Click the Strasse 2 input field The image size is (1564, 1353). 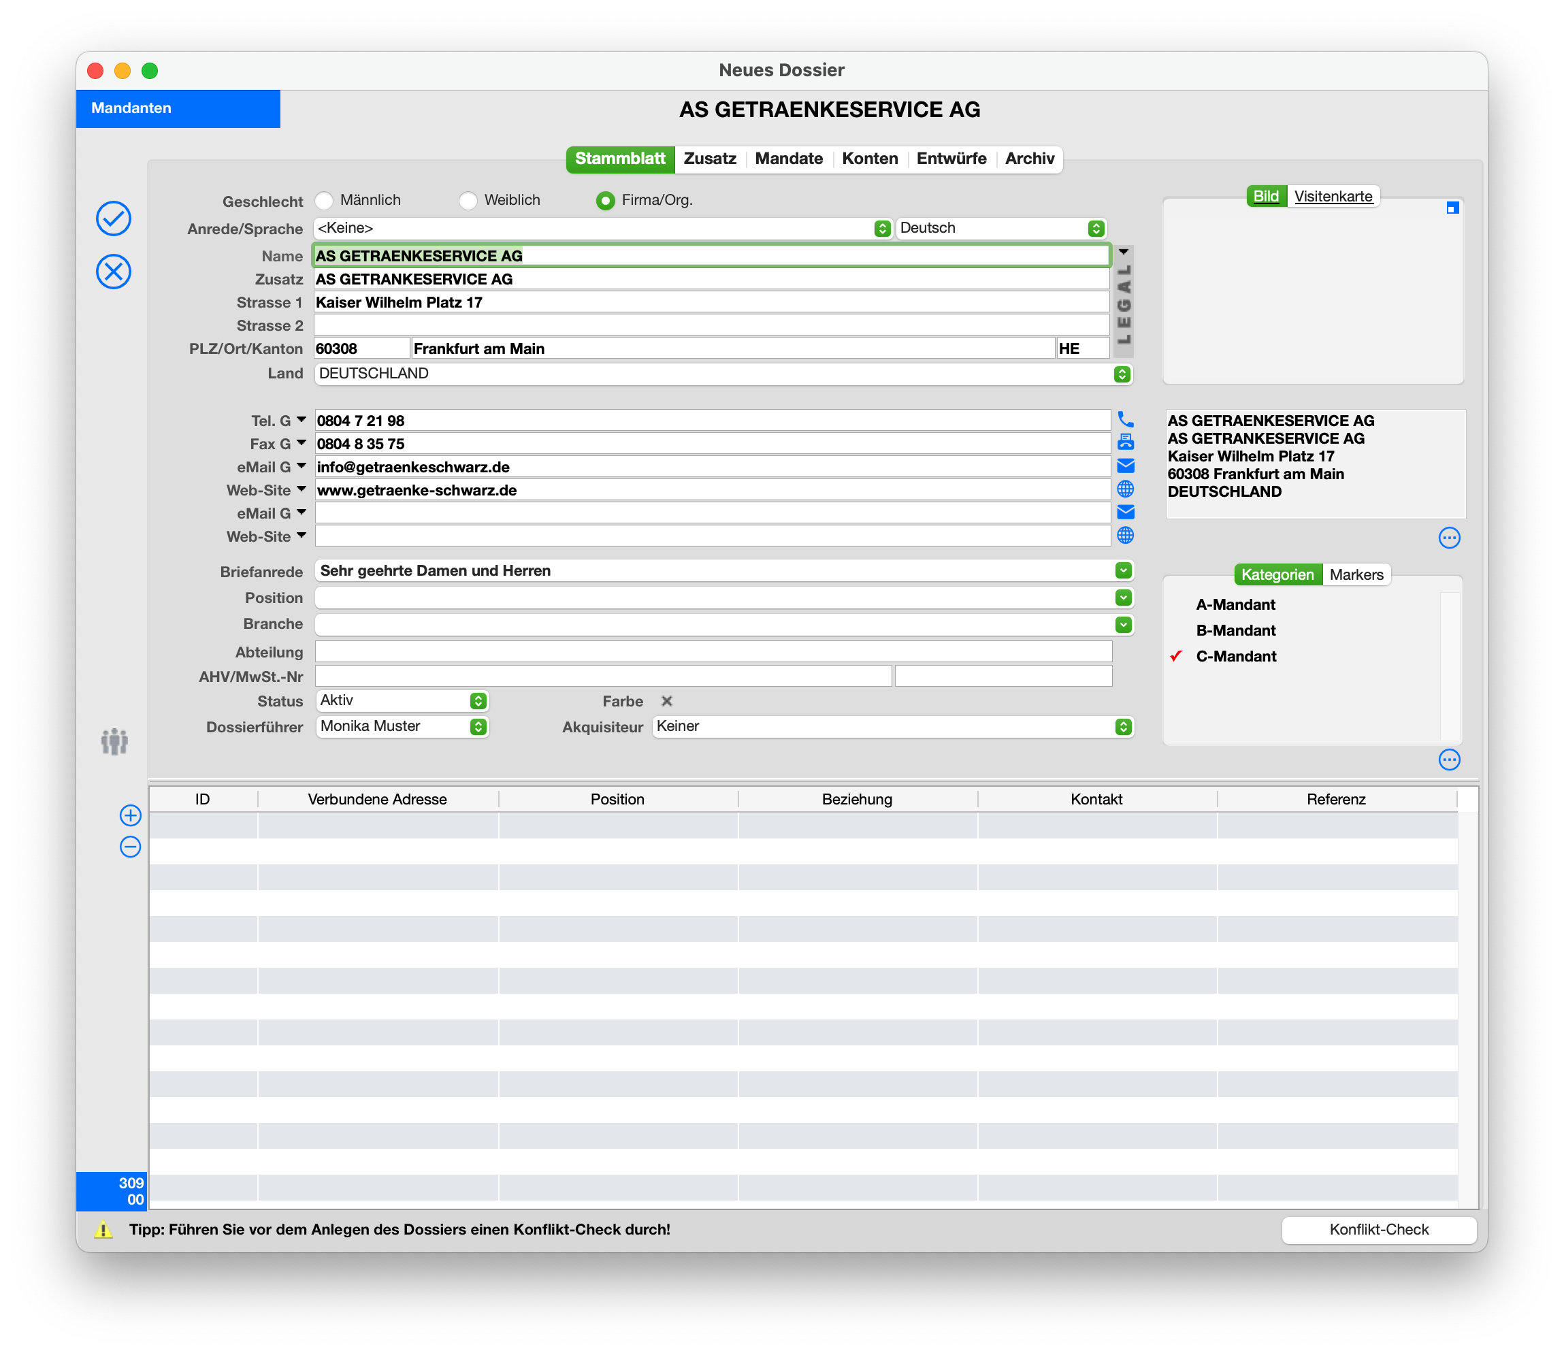(x=711, y=325)
